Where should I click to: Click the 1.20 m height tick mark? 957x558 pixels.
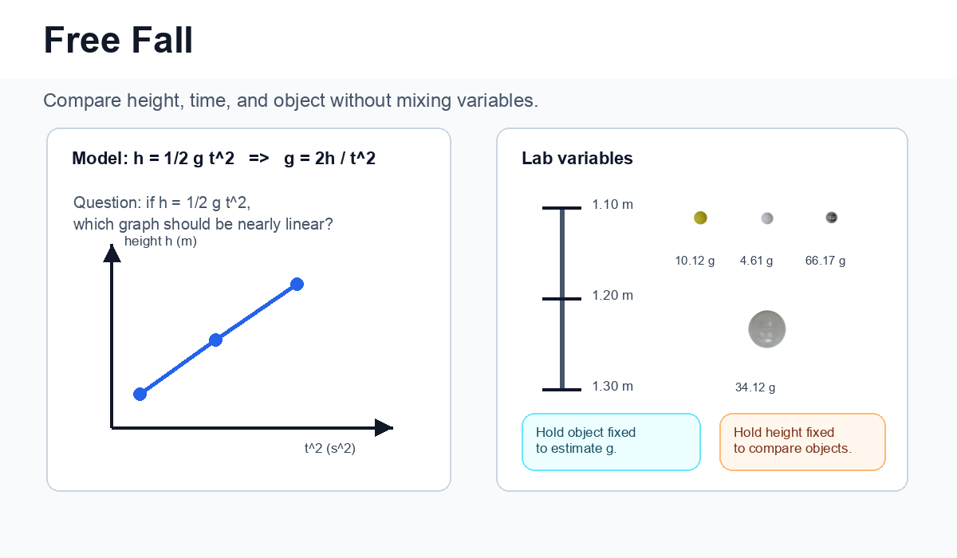[x=562, y=299]
